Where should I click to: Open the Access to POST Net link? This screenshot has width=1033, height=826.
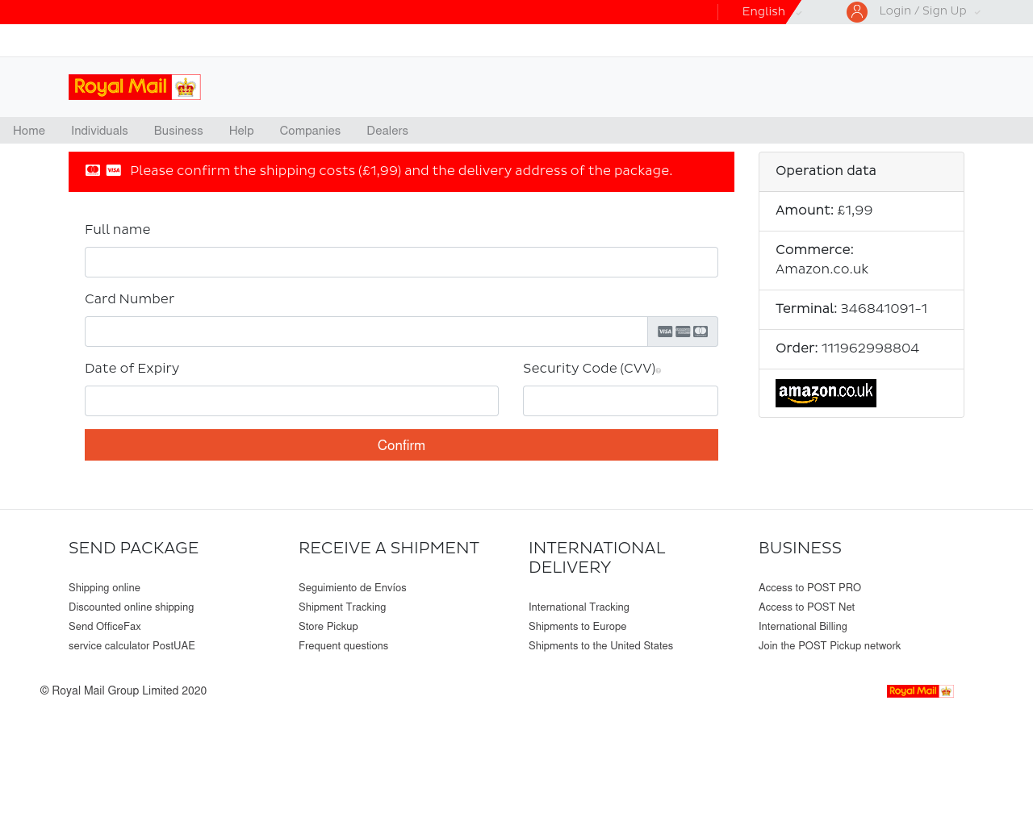[x=806, y=607]
